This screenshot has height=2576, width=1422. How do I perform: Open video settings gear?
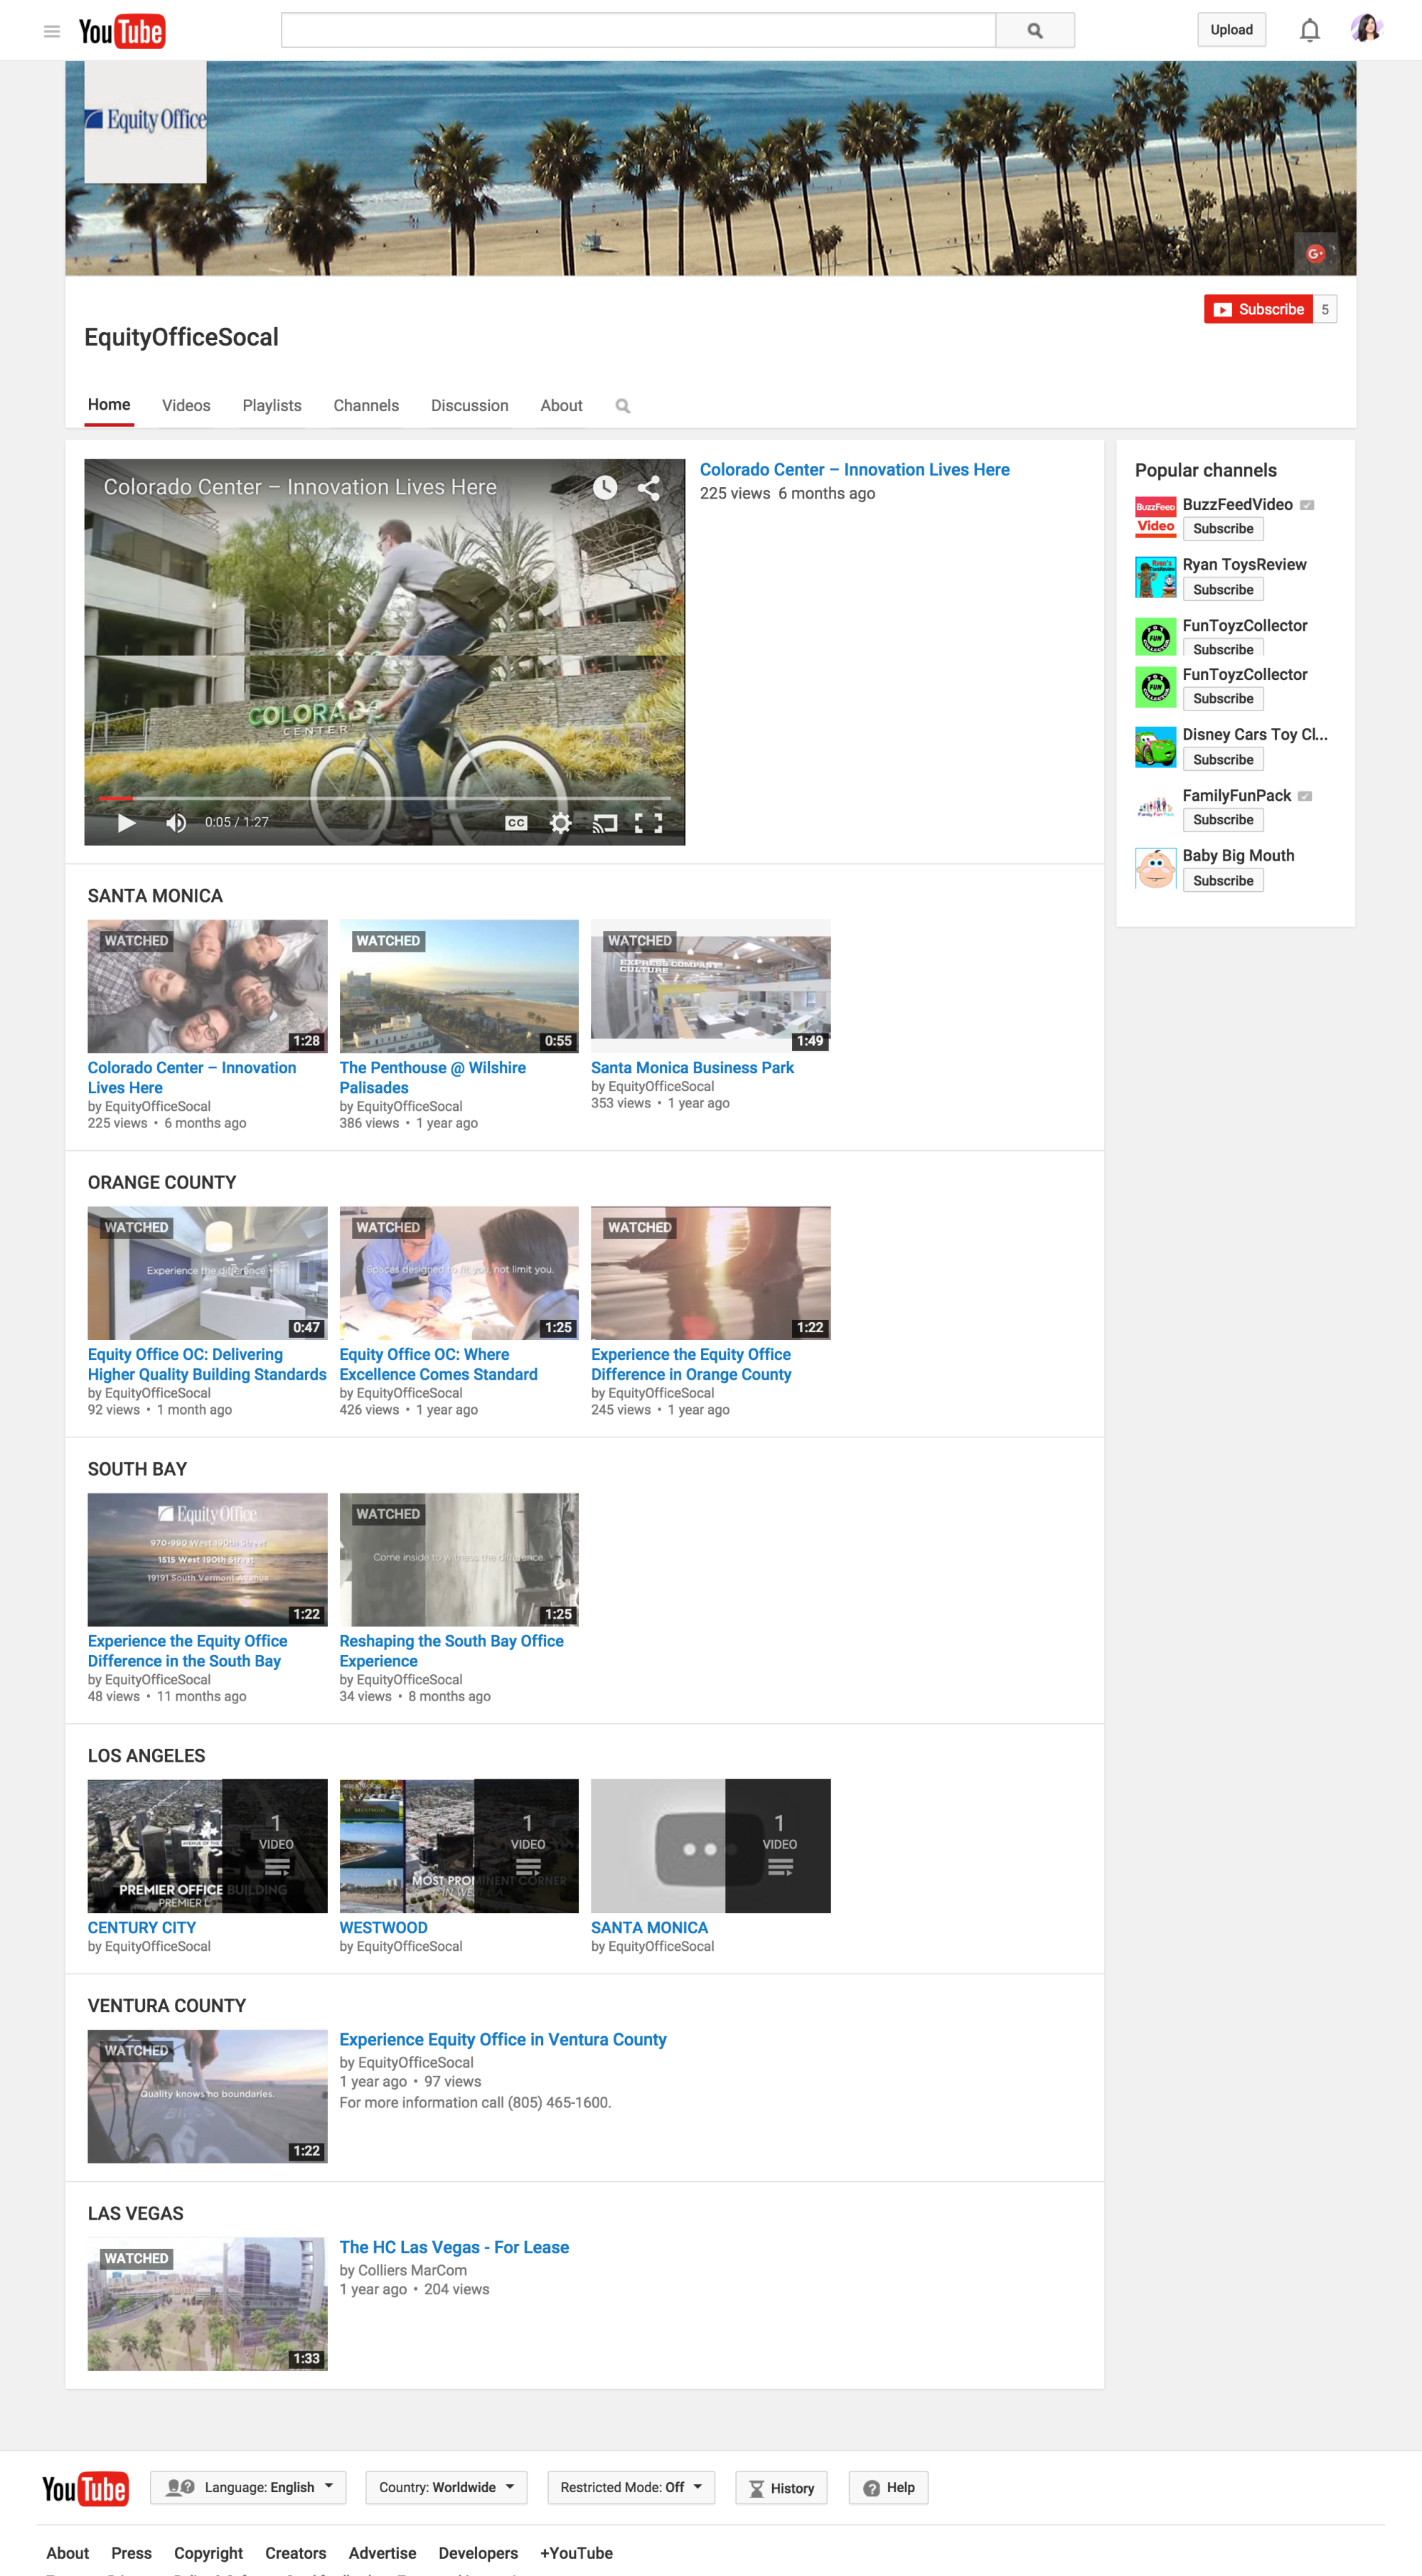[x=561, y=822]
